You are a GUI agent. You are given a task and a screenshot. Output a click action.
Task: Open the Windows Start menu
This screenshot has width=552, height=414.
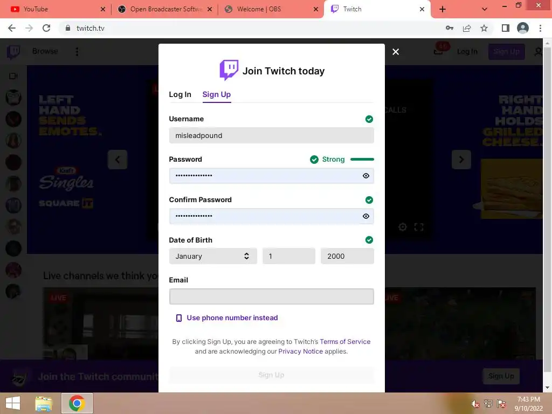pos(13,403)
